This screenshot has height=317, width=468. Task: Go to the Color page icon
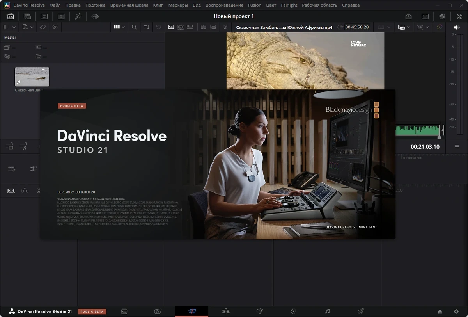click(293, 311)
